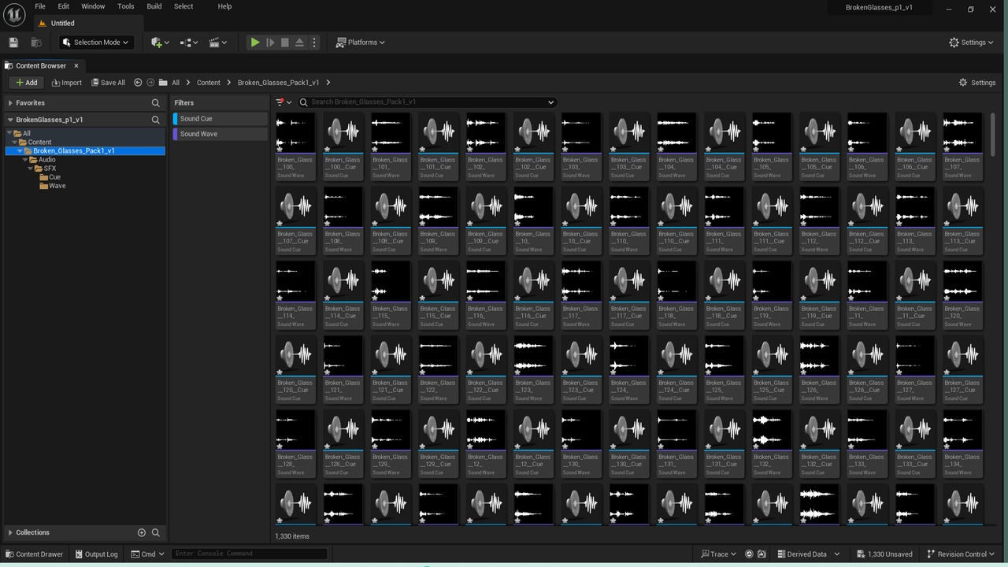Screen dimensions: 1008x567
Task: Open the Build menu
Action: click(x=154, y=6)
